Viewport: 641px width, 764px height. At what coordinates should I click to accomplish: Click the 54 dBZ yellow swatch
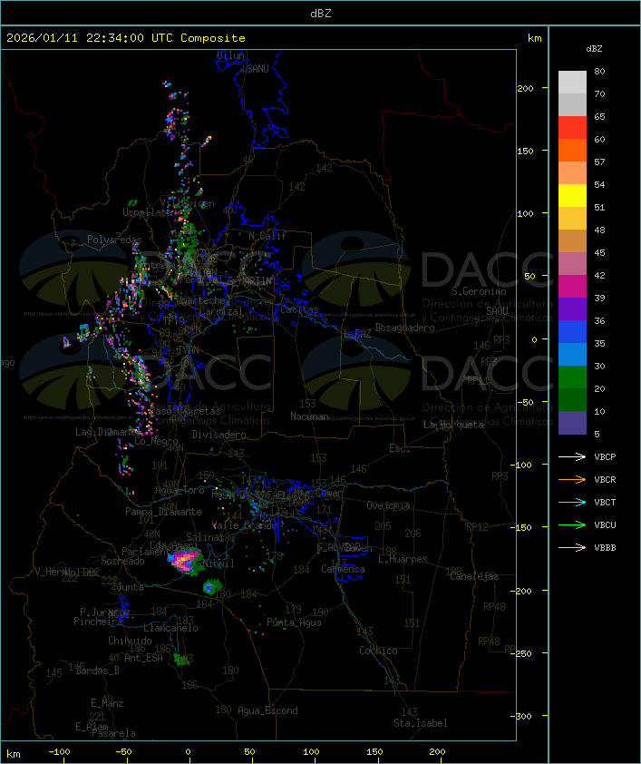coord(572,195)
